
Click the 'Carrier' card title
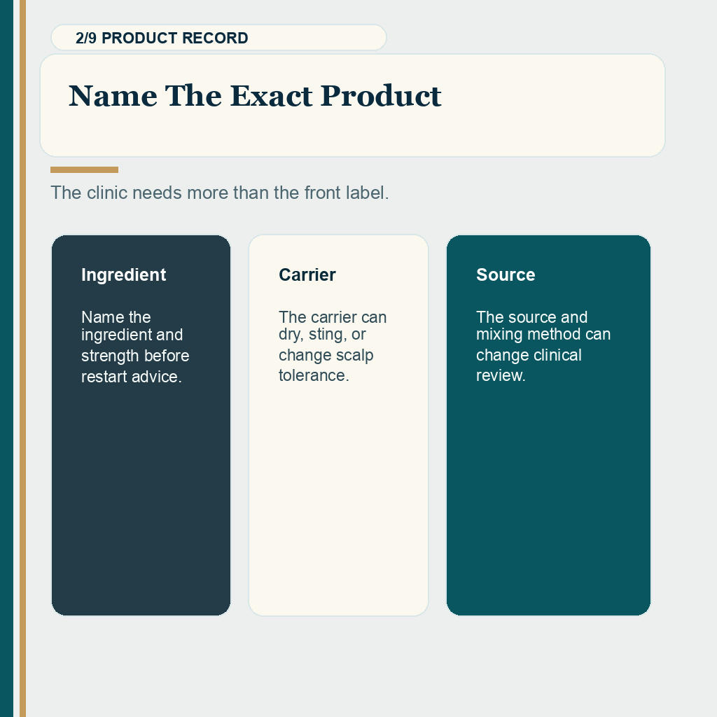tap(307, 274)
